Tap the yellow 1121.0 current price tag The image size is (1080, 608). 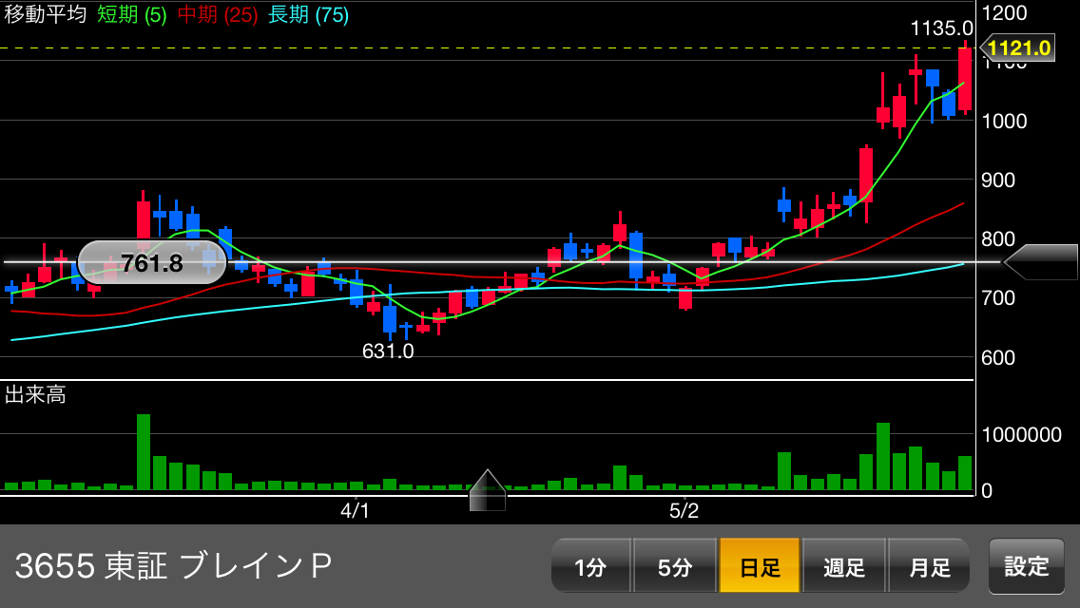[1017, 48]
